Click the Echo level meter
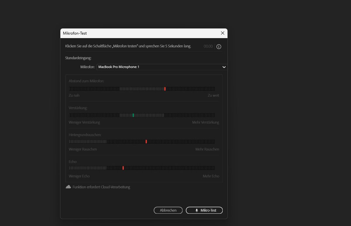This screenshot has width=351, height=226. tap(142, 168)
